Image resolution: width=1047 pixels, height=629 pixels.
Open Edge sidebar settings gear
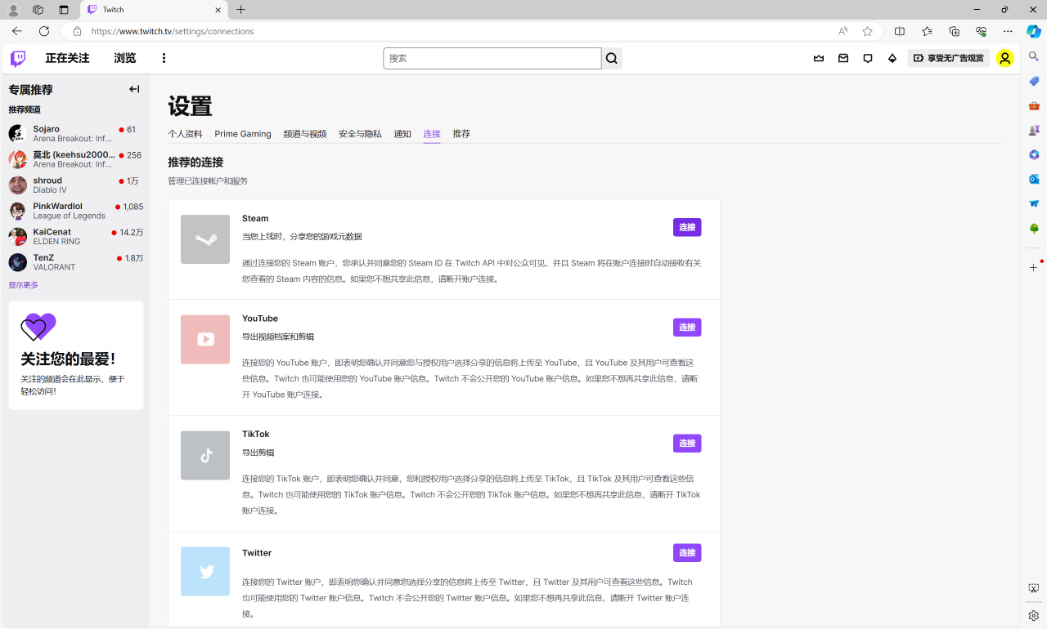click(1034, 615)
